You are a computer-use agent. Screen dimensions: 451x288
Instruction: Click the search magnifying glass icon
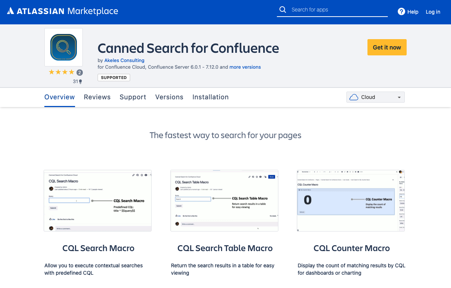coord(282,9)
